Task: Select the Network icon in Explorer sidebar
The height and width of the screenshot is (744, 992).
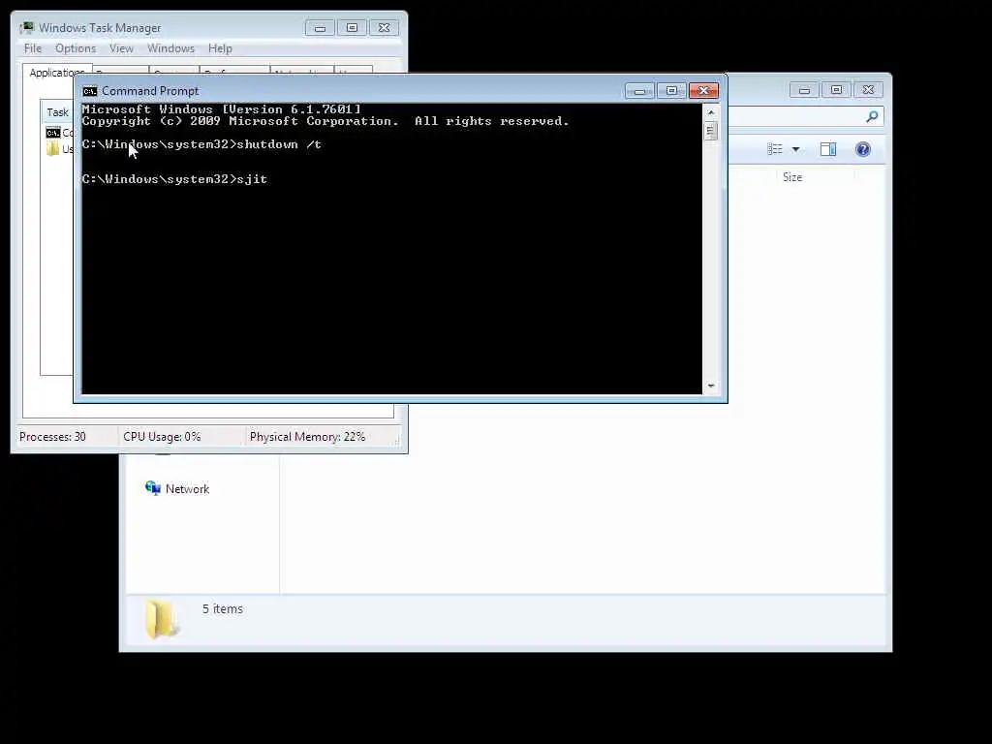Action: (152, 488)
